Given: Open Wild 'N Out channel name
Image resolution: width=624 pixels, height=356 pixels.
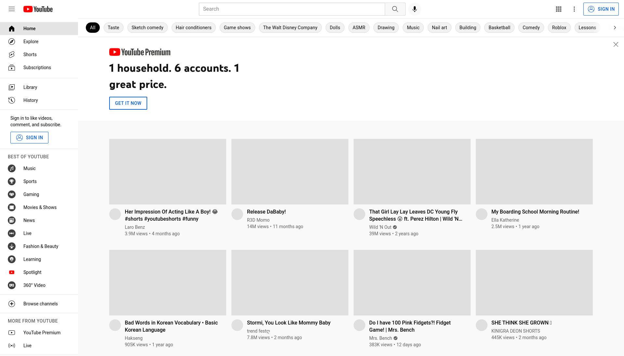Looking at the screenshot, I should (380, 227).
